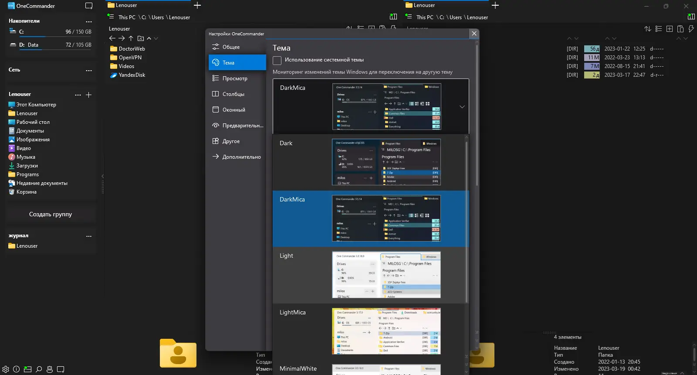Go back in left pane
Screen dimensions: 697x375
pyautogui.click(x=112, y=38)
